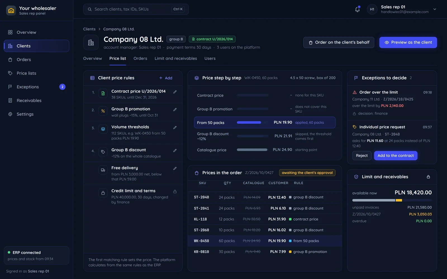Select the KR-0810 SKU row
Image resolution: width=447 pixels, height=279 pixels.
[265, 252]
